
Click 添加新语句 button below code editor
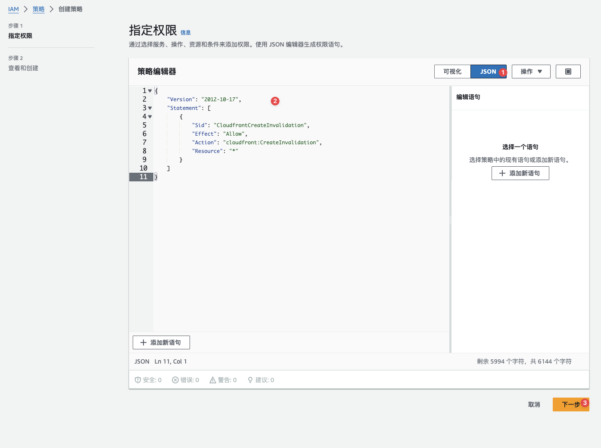(x=161, y=342)
